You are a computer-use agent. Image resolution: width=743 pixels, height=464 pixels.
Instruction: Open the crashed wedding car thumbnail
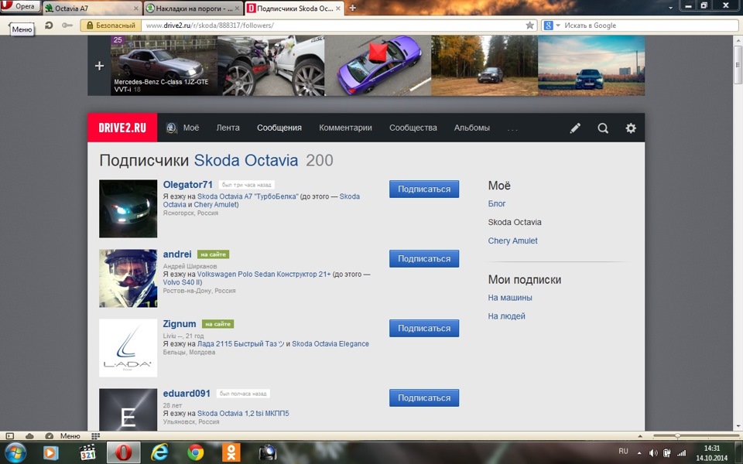pyautogui.click(x=271, y=66)
